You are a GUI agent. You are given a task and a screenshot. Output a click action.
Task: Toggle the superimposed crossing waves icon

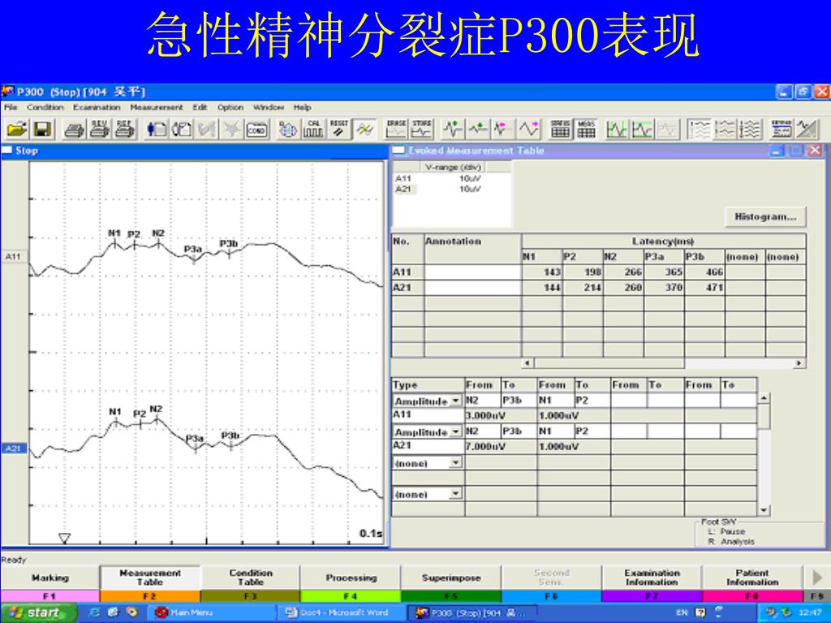(x=364, y=129)
